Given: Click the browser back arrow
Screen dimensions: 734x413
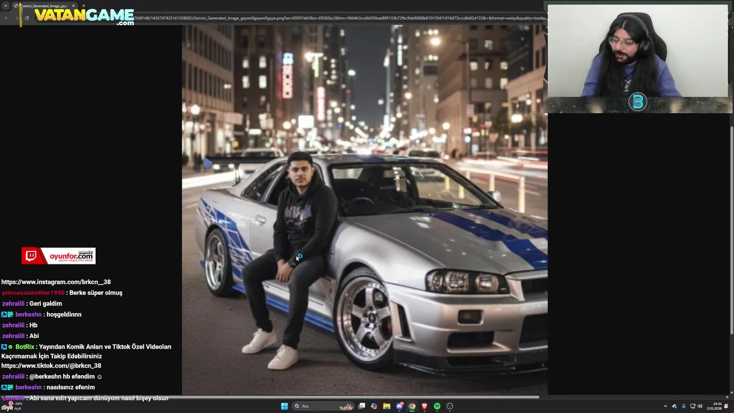Looking at the screenshot, I should click(x=6, y=18).
